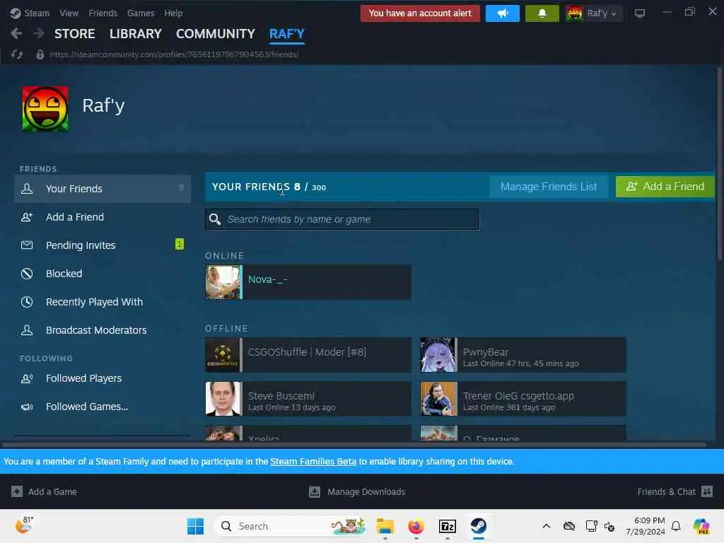Focus the Search friends by name field
The height and width of the screenshot is (543, 724).
point(342,219)
